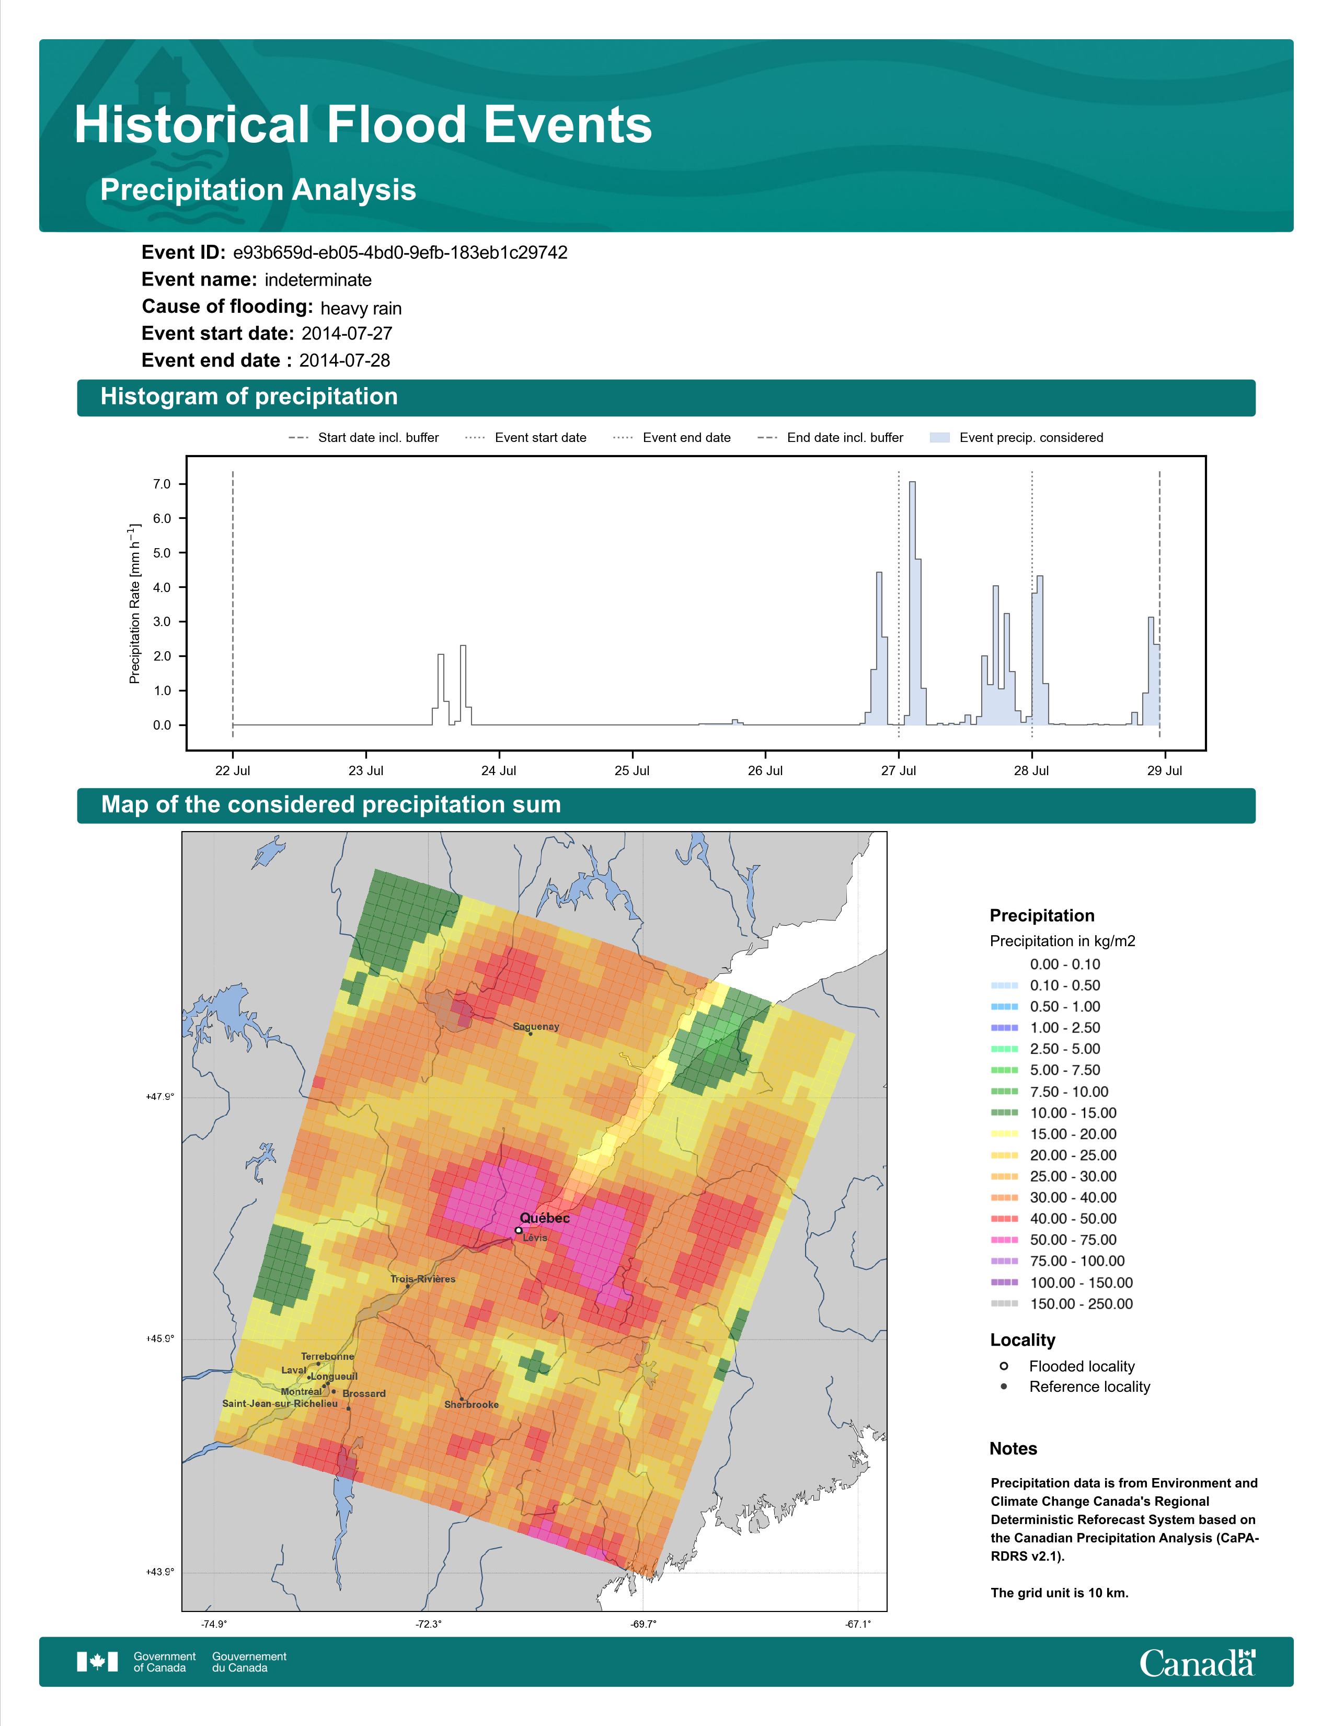Viewport: 1333px width, 1726px height.
Task: Click the event name value indeterminate
Action: click(318, 280)
